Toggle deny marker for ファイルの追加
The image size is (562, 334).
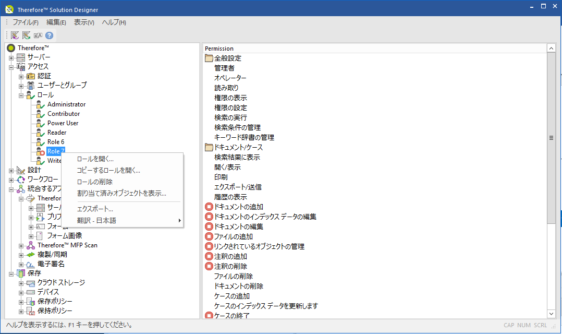(x=209, y=236)
